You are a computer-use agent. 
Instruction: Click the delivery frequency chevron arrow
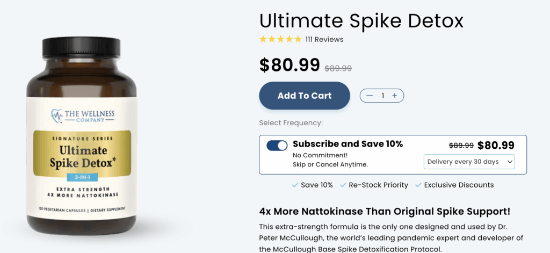508,162
